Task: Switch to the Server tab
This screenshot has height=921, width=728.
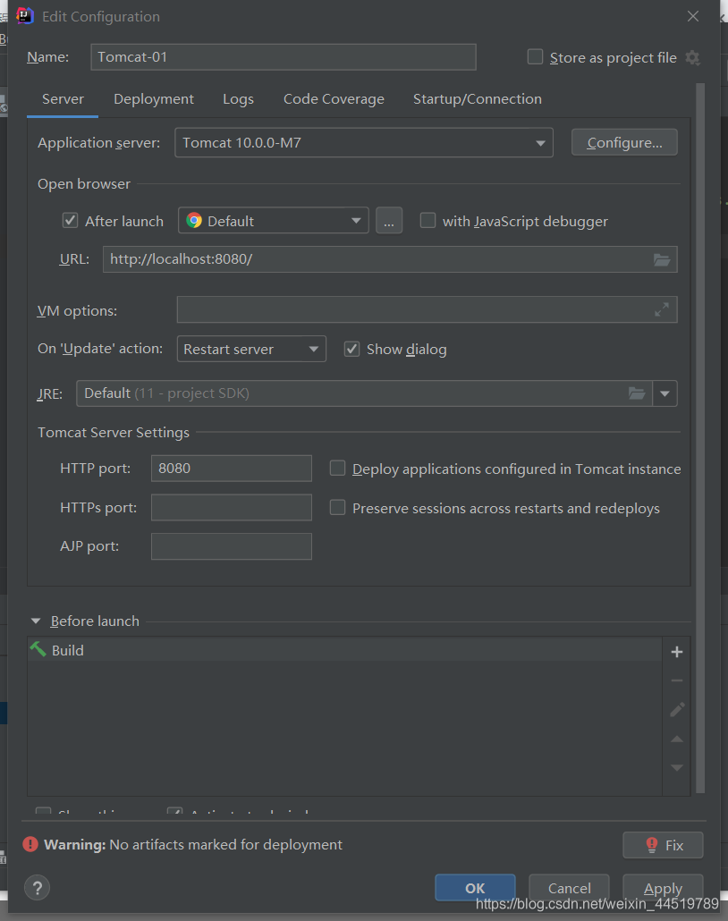Action: click(x=63, y=98)
